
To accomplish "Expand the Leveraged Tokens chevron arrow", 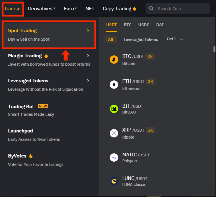I will coord(88,81).
